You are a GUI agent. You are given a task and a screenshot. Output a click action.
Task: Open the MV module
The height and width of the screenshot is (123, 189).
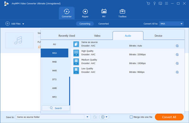104,13
